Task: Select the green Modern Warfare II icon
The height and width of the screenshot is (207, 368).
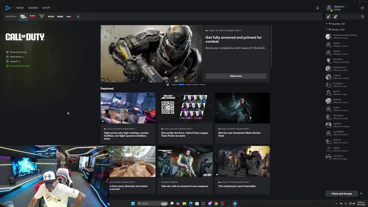Action: pos(51,16)
